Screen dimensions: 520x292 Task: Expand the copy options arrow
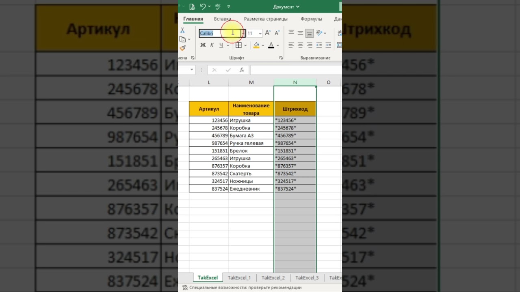coord(189,39)
